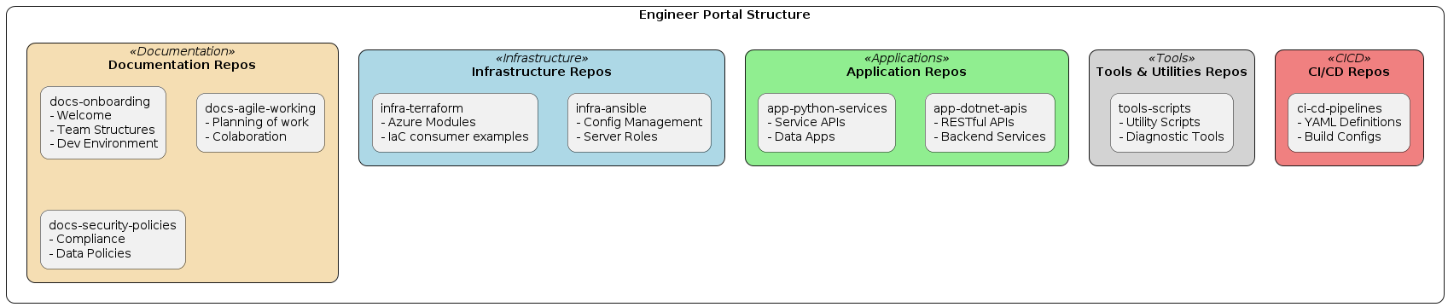Select the ci-cd-pipelines box

point(1349,123)
